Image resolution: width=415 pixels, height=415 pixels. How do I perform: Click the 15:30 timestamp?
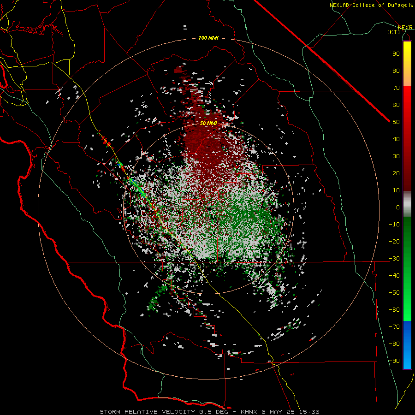(309, 412)
